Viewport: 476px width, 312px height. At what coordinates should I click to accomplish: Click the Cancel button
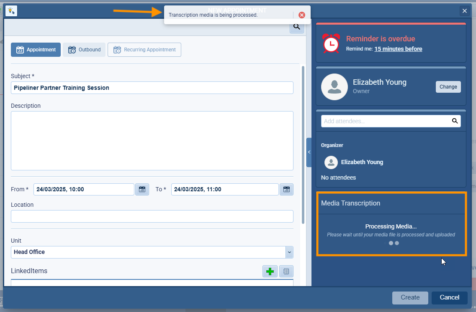[x=449, y=297]
